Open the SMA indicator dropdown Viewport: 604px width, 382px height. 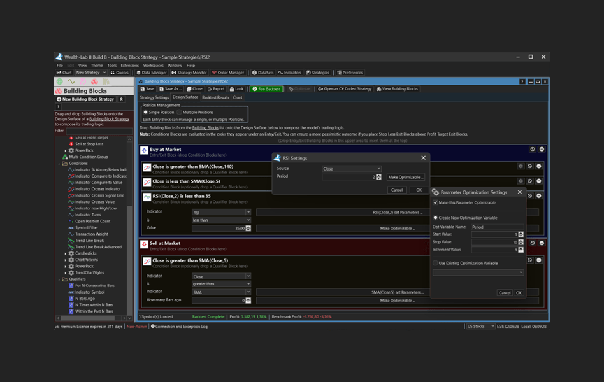point(221,292)
